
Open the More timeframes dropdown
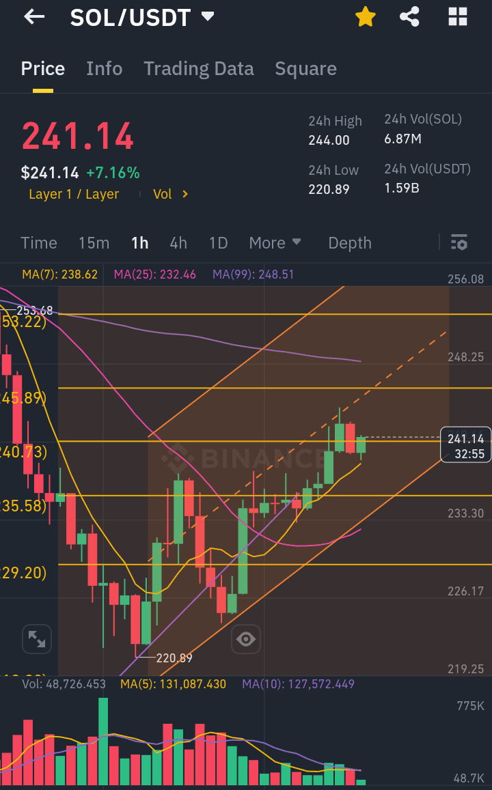click(275, 243)
